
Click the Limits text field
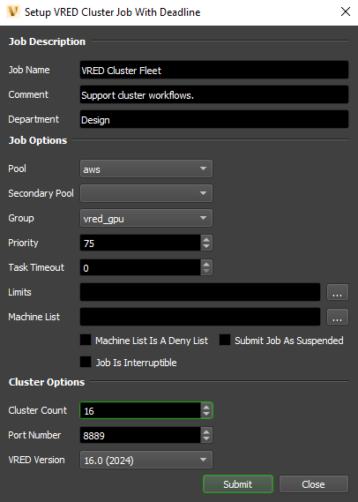point(200,292)
